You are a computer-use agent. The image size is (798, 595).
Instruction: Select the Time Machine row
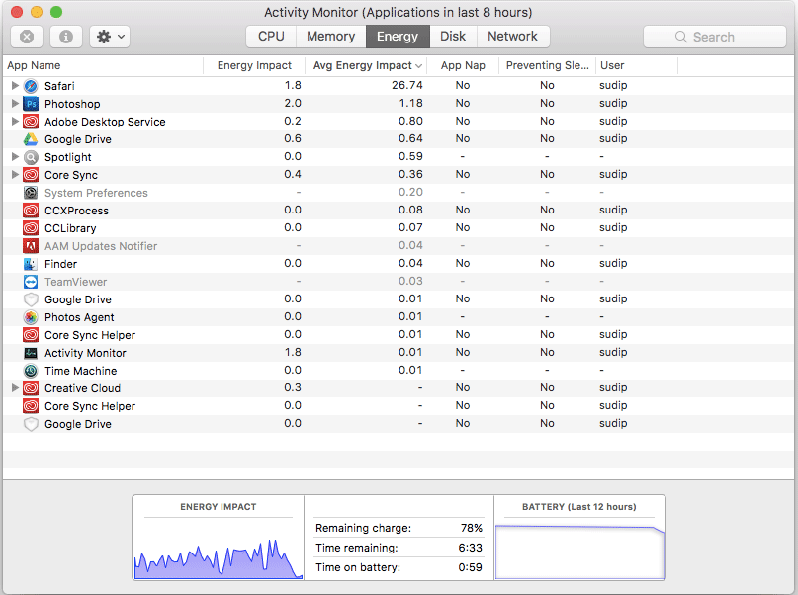click(x=399, y=371)
